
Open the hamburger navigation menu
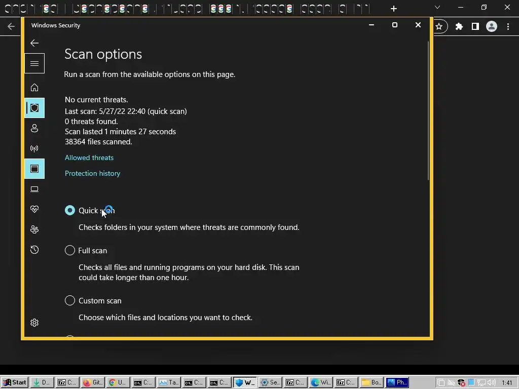[x=34, y=63]
